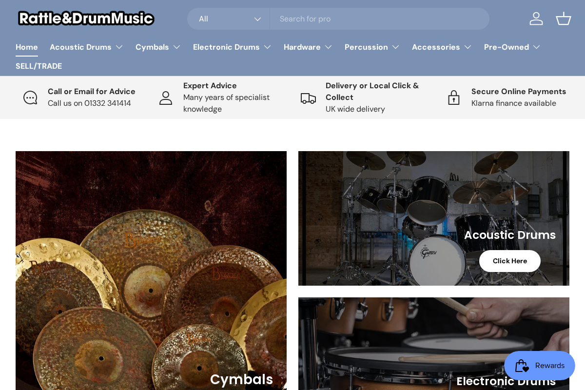Select the Home menu item
This screenshot has width=585, height=390.
(26, 47)
